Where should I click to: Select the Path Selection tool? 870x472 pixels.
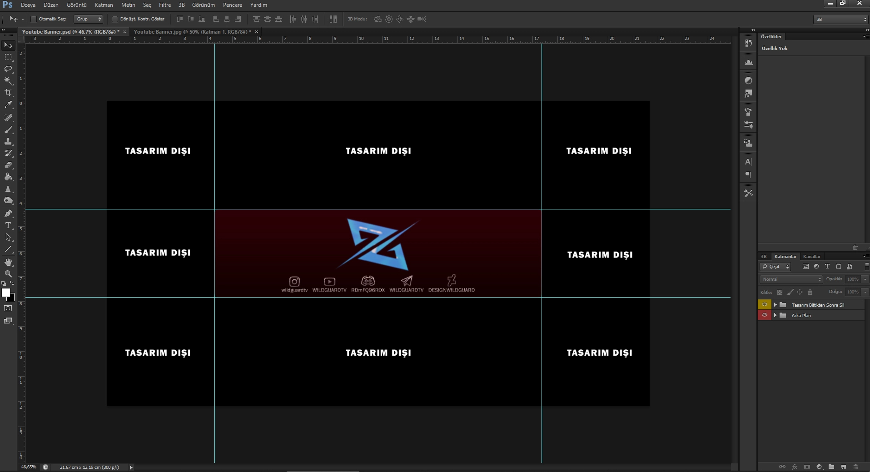point(8,237)
